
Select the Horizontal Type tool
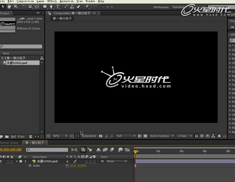click(58, 7)
